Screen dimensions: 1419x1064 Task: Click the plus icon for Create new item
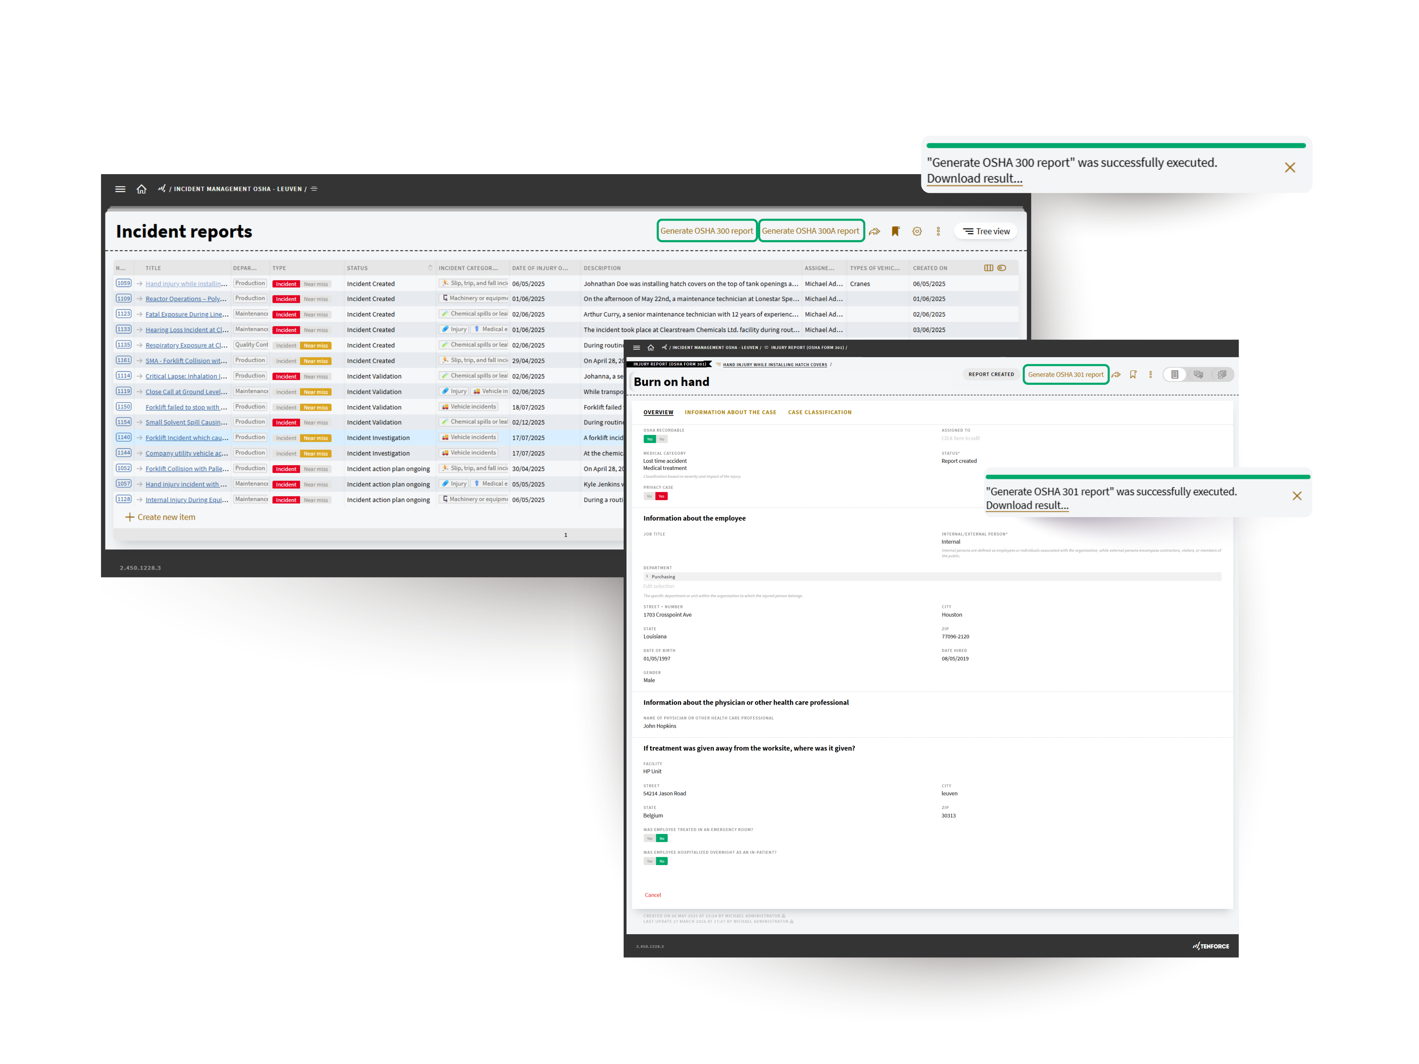129,517
